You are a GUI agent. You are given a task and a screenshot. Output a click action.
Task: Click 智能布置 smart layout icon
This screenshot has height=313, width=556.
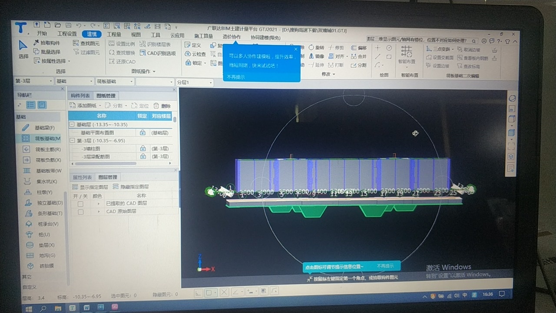(x=407, y=52)
